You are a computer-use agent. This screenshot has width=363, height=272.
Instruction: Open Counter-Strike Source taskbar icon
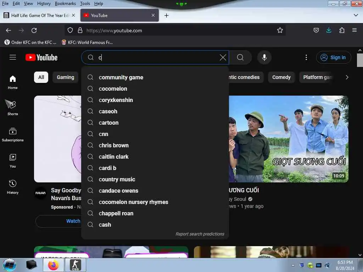(76, 265)
